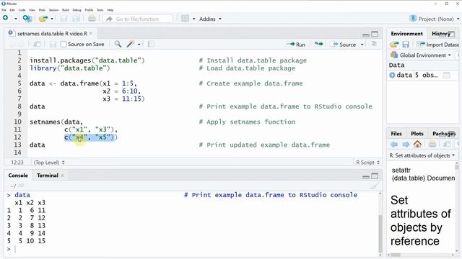Save the script with the editor toolbar disk icon
Viewport: 462px width, 259px height.
point(53,45)
